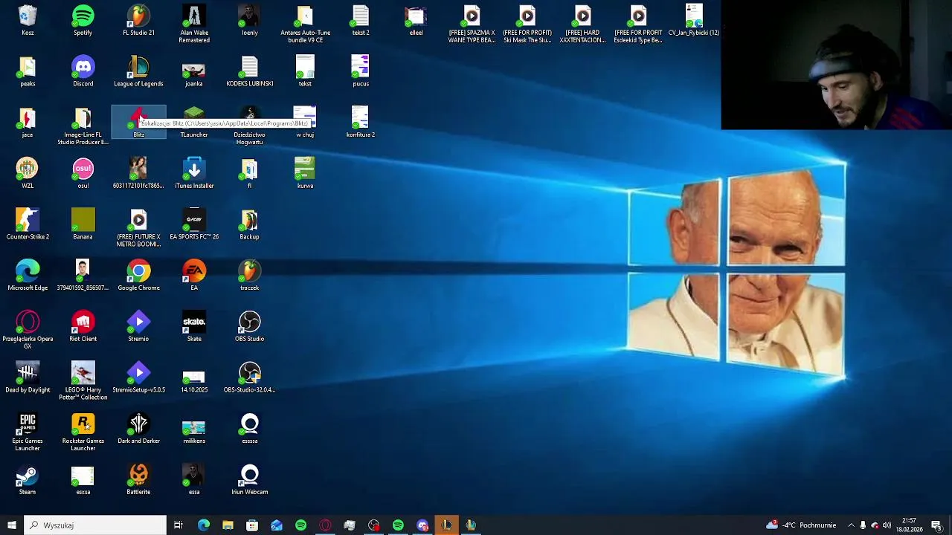Screen dimensions: 952x535
Task: Open the Mail app from the taskbar
Action: [x=277, y=525]
